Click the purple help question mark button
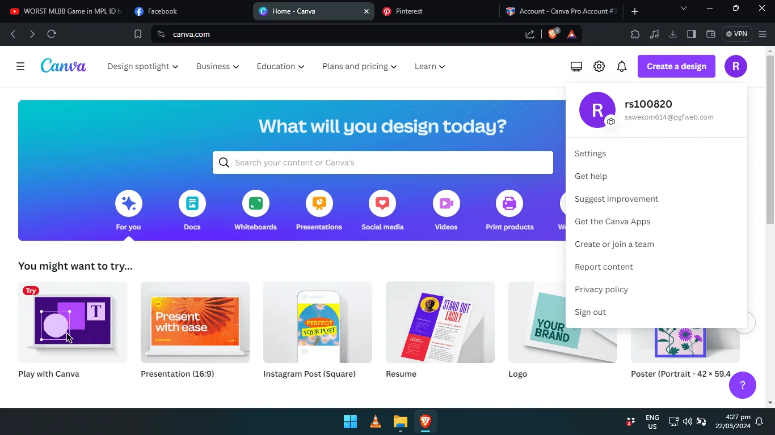The width and height of the screenshot is (775, 435). [743, 385]
